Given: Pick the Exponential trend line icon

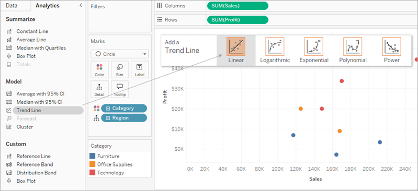Looking at the screenshot, I should (x=314, y=46).
